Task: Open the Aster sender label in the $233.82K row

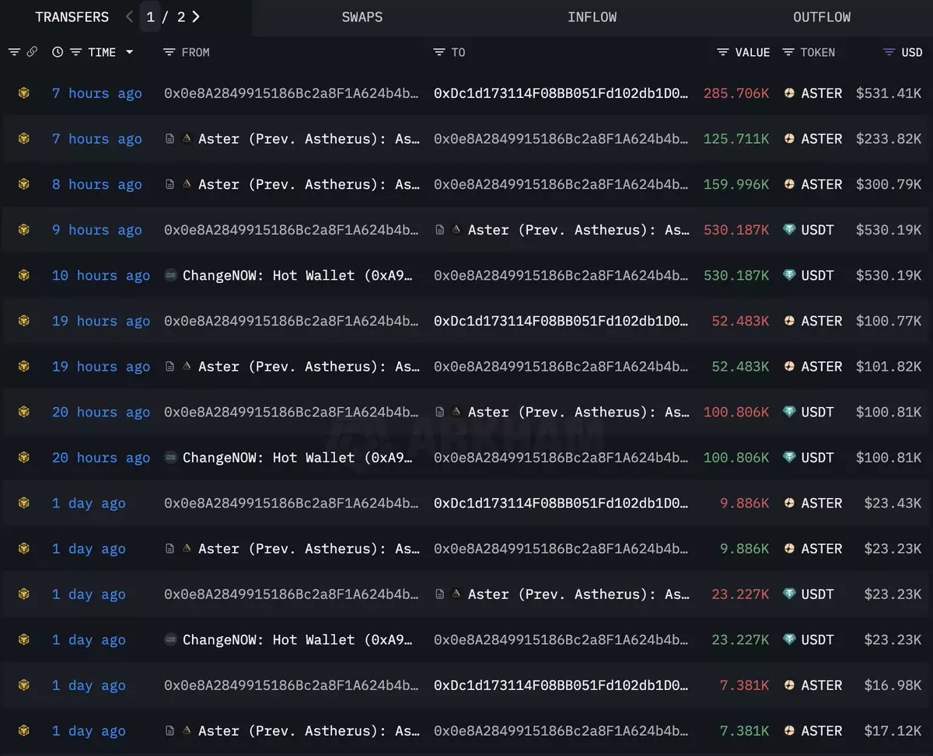Action: click(x=309, y=139)
